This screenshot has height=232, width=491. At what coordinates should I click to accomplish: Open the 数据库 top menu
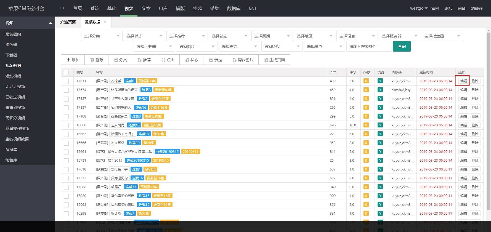click(234, 8)
